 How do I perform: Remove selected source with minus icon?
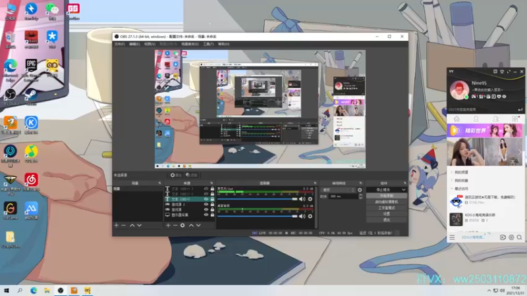coord(175,225)
